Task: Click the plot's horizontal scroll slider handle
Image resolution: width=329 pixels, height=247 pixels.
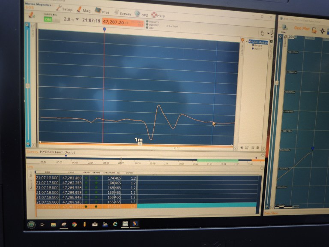Action: 140,144
